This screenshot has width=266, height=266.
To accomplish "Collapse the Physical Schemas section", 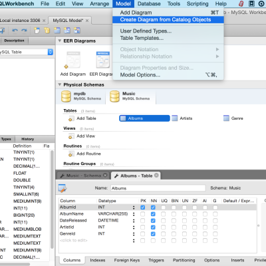I will [59, 84].
